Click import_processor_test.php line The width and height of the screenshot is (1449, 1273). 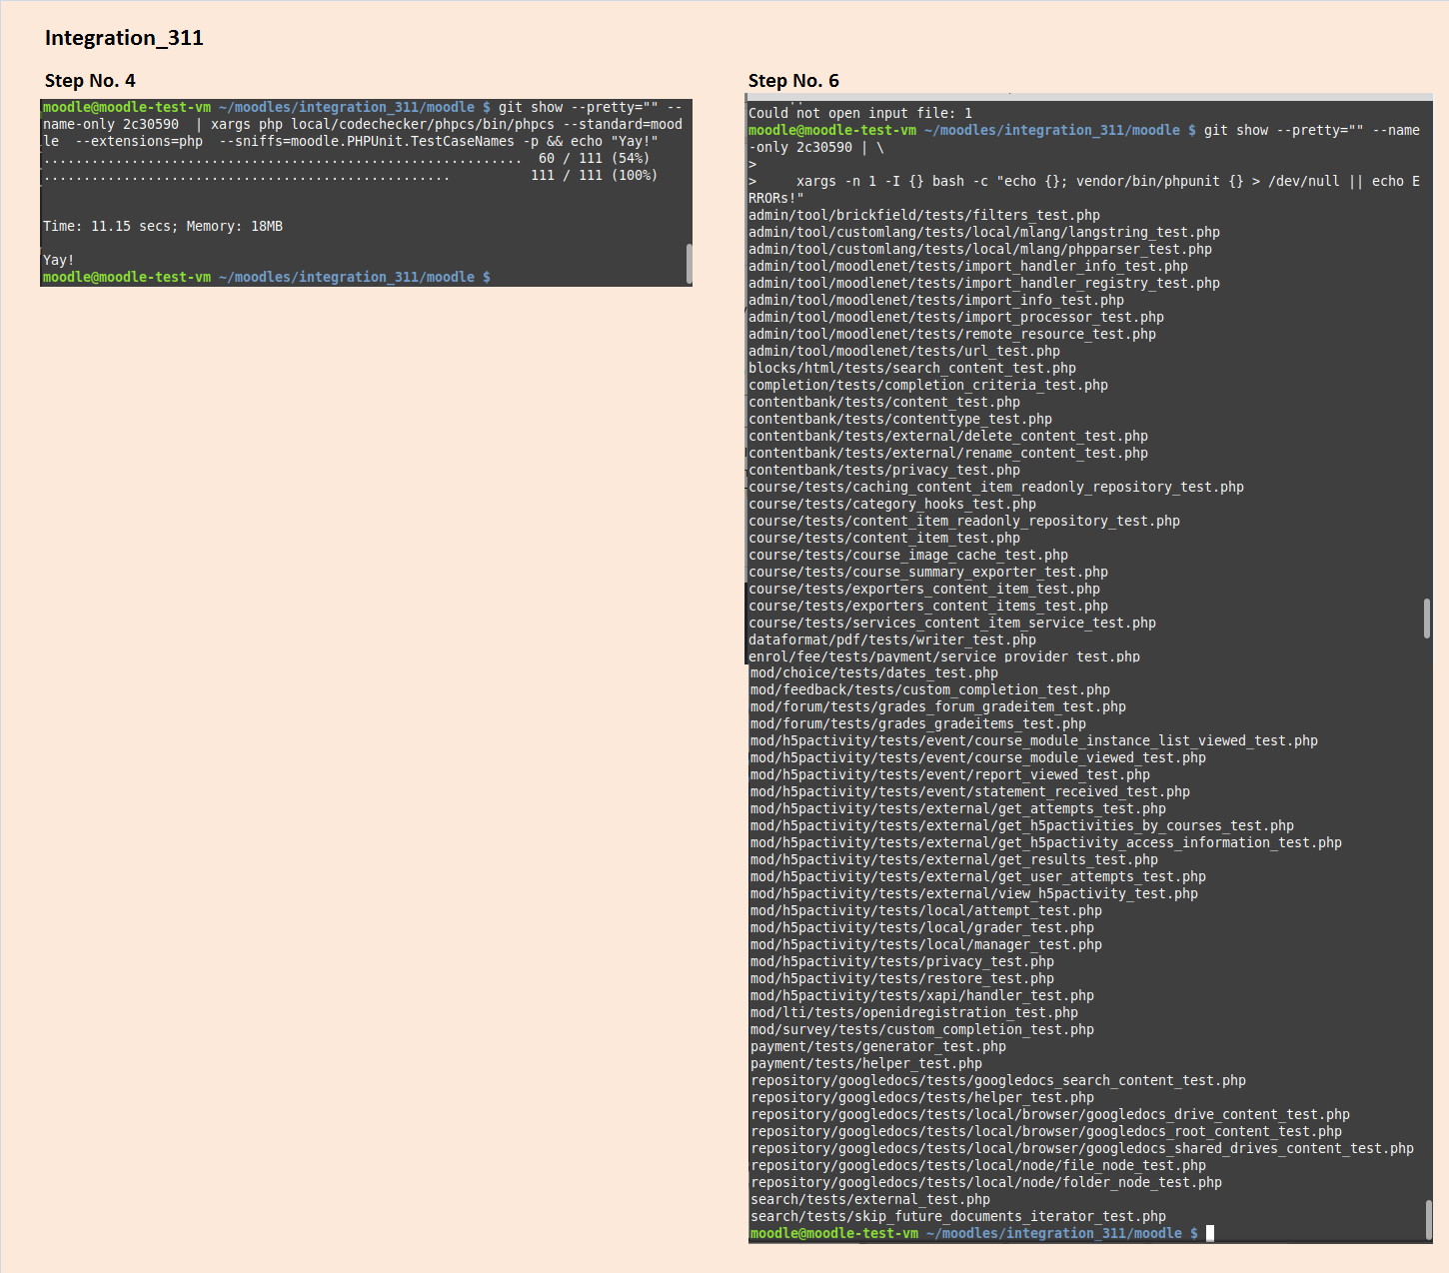(956, 318)
